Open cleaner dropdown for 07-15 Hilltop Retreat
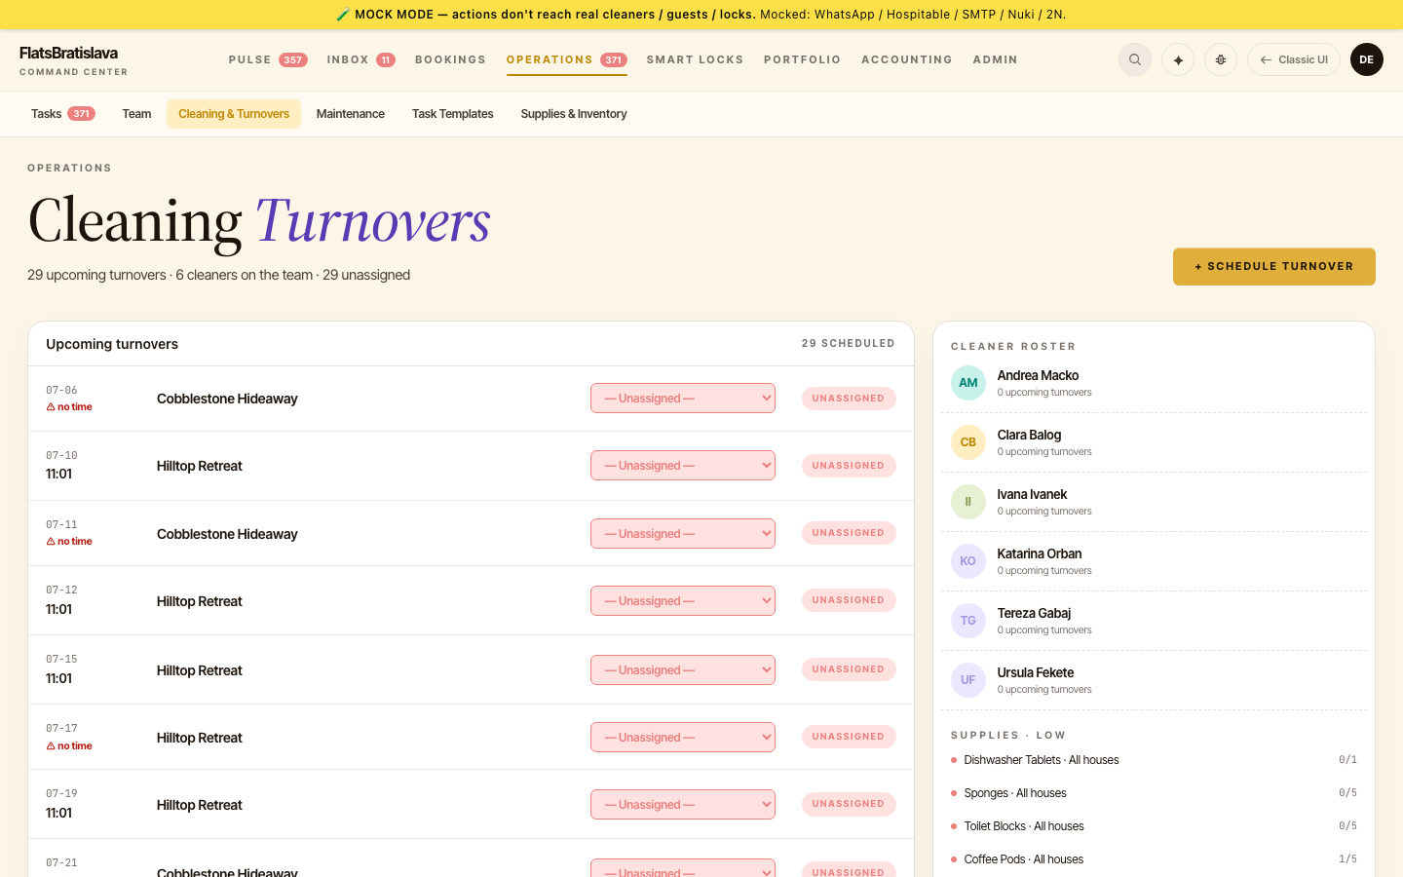 pyautogui.click(x=683, y=669)
